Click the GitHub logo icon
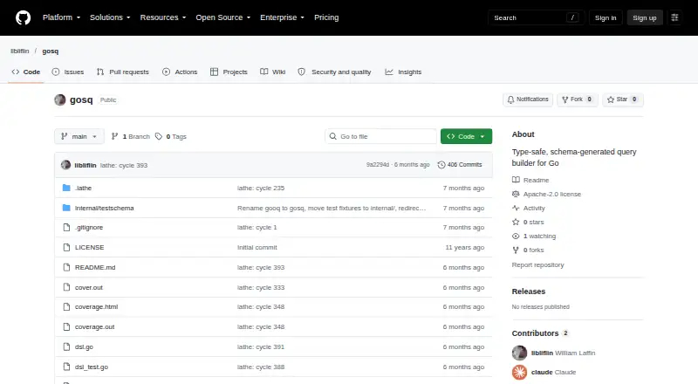Screen dimensions: 698x384 [24, 17]
